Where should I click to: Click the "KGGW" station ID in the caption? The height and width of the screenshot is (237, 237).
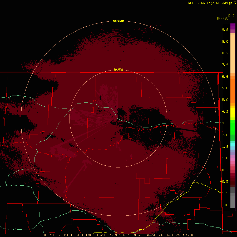[152, 235]
